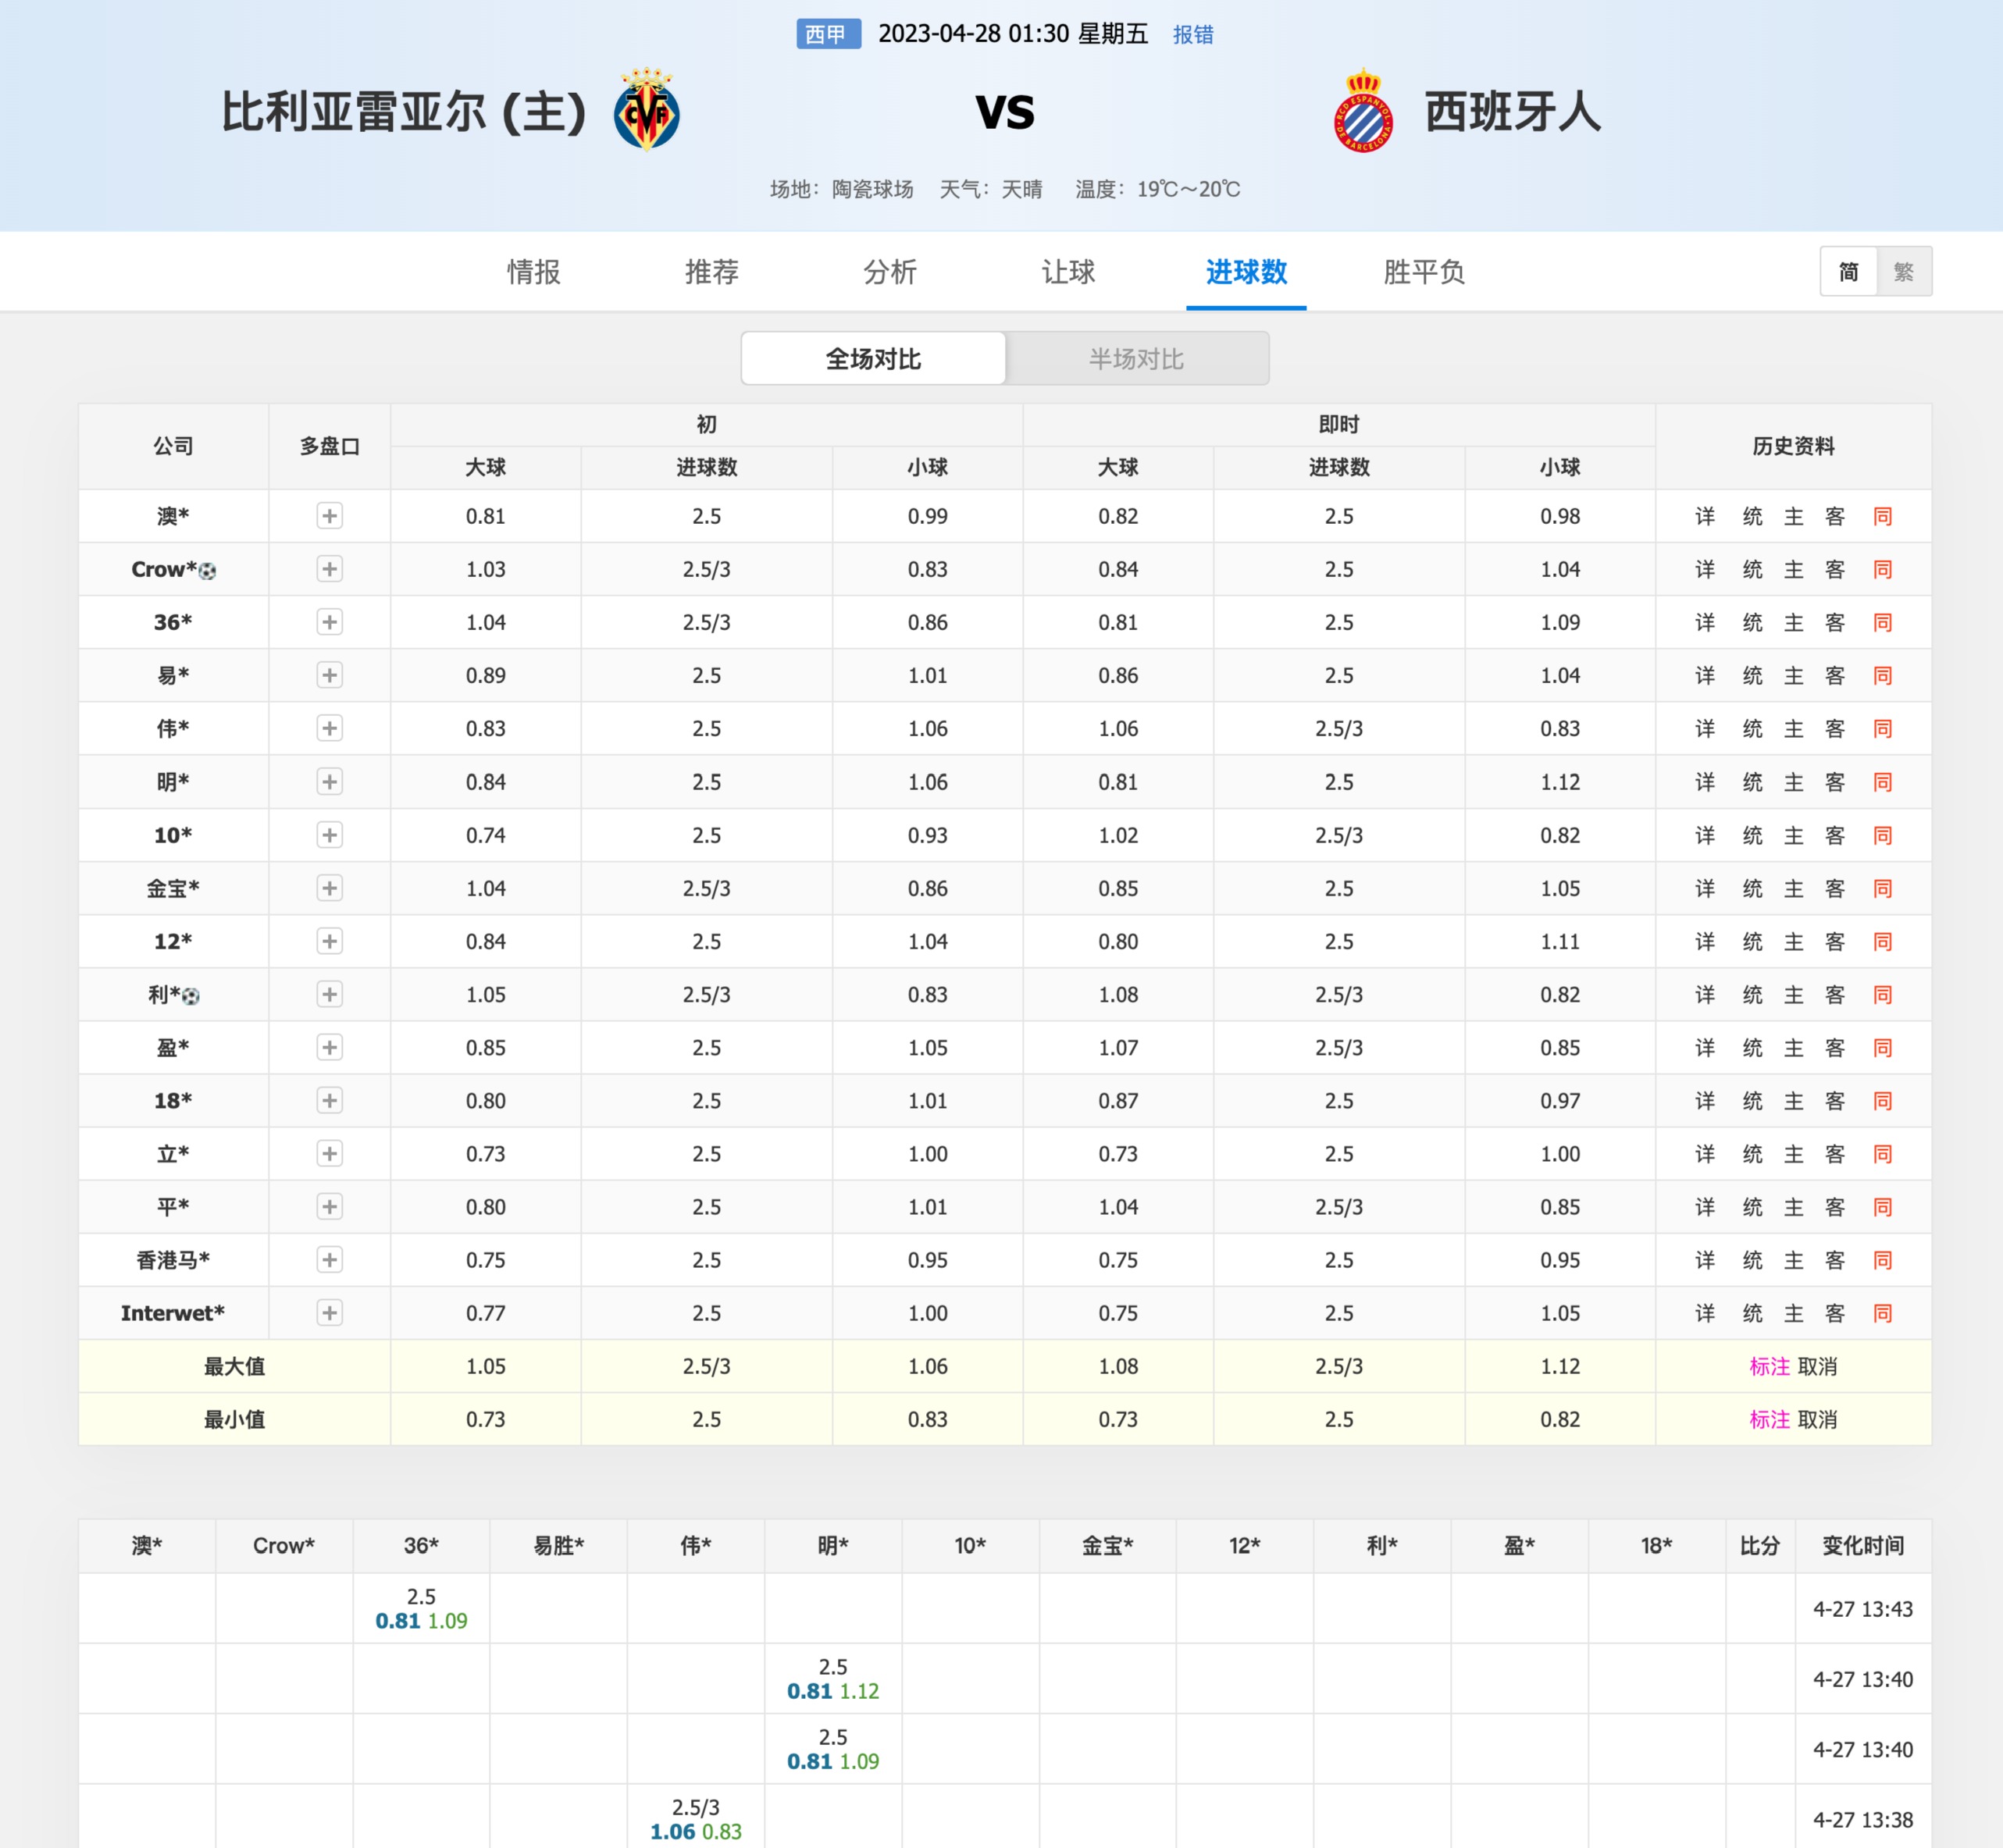The width and height of the screenshot is (2003, 1848).
Task: Switch to simplified Chinese 简
Action: (1848, 271)
